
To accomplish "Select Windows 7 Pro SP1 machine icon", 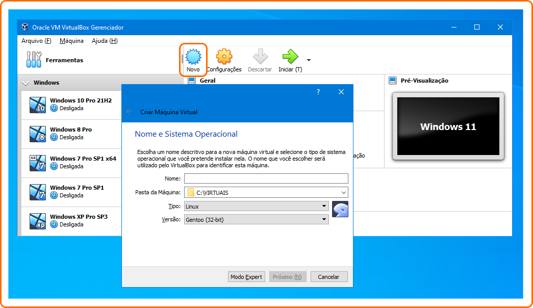I will [x=37, y=192].
